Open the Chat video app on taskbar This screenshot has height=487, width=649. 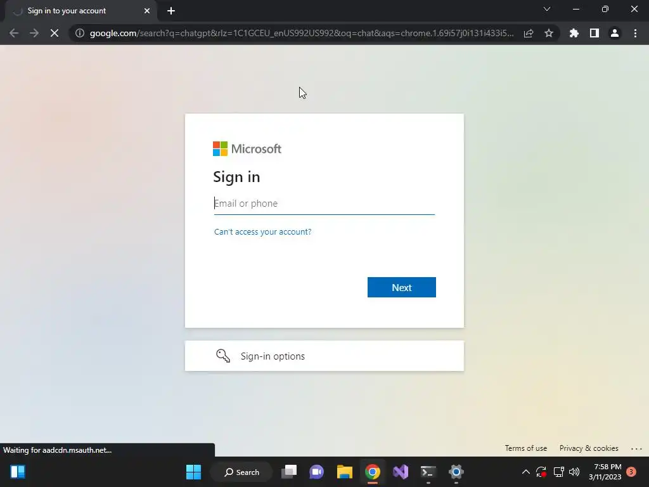tap(317, 472)
